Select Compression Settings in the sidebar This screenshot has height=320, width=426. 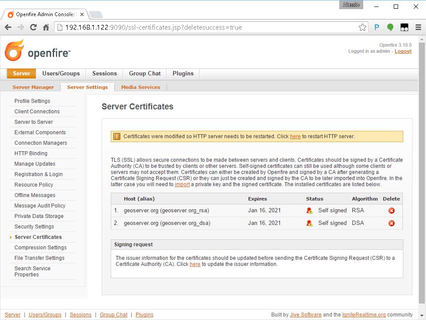pyautogui.click(x=41, y=248)
